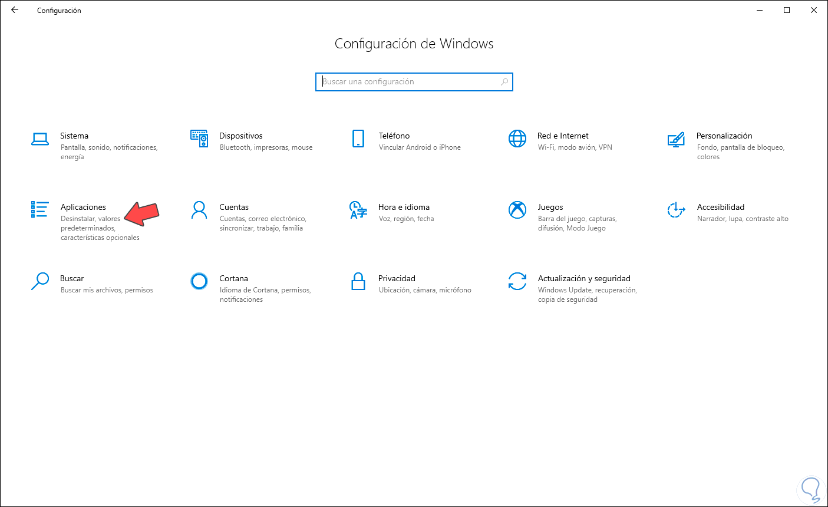Click 'Buscar mis archivos, permisos' text
Viewport: 828px width, 507px height.
coord(107,290)
